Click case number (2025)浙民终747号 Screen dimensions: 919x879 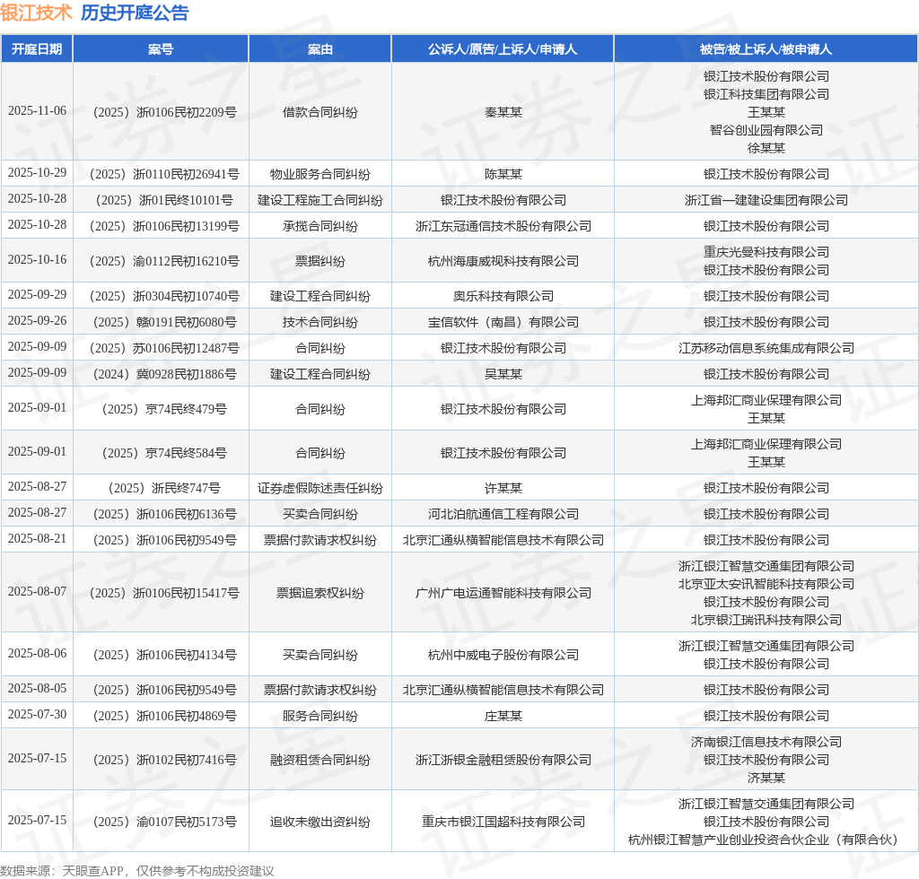(165, 489)
